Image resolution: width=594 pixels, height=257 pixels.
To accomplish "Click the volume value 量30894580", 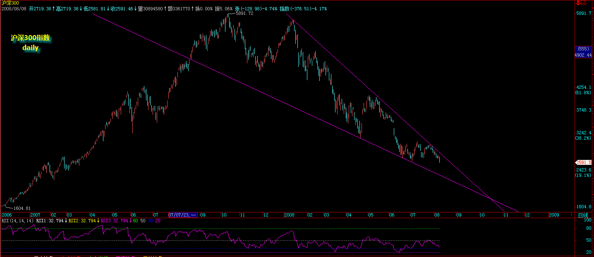I will pos(151,8).
